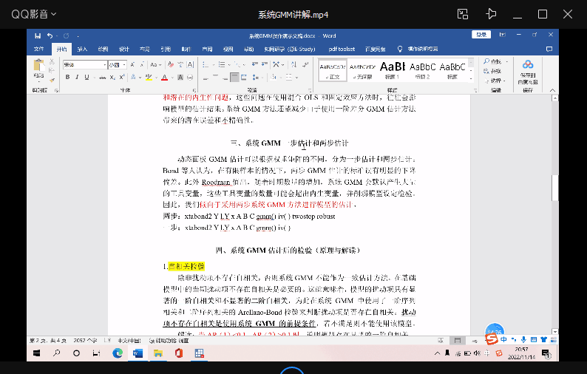Open the 文件 tab in Word
Image resolution: width=587 pixels, height=374 pixels.
click(39, 49)
